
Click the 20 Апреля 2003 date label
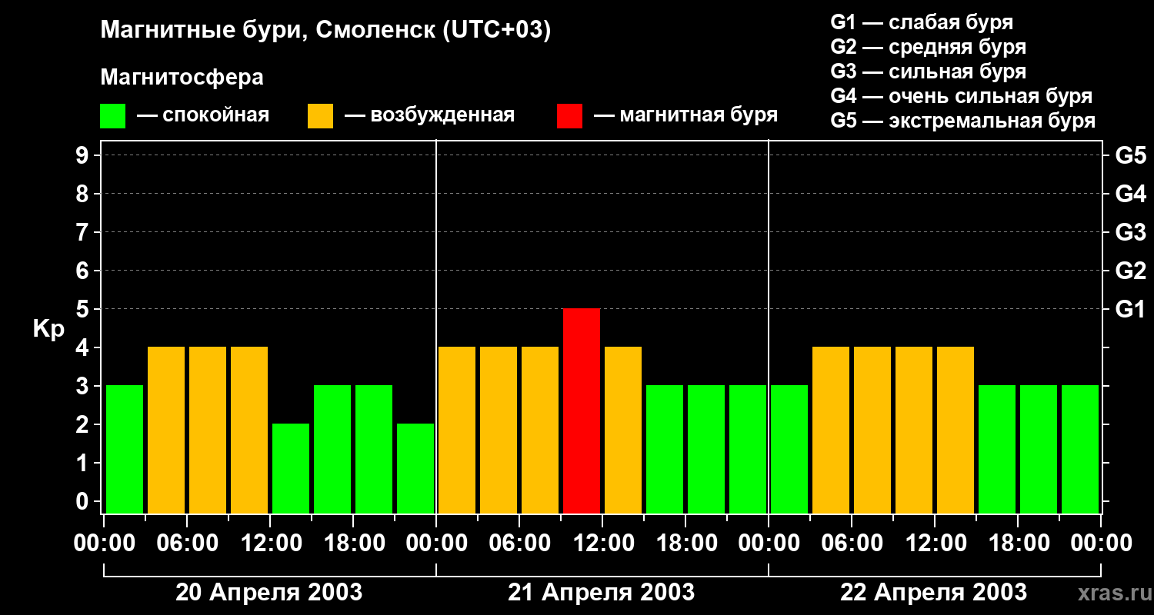coord(268,592)
